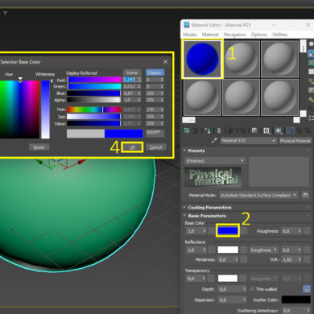The width and height of the screenshot is (314, 314).
Task: Click Reset in Color Selector
Action: 39,147
